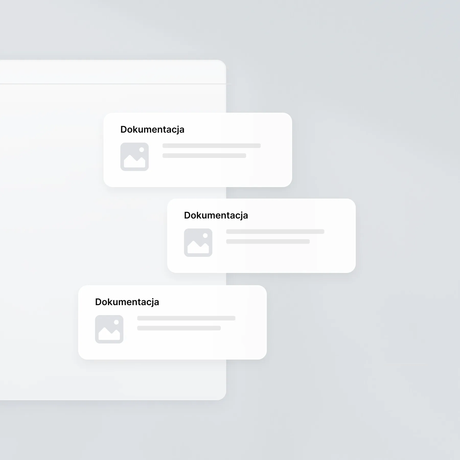
Task: Select the bottom Dokumentacja heading
Action: click(127, 302)
